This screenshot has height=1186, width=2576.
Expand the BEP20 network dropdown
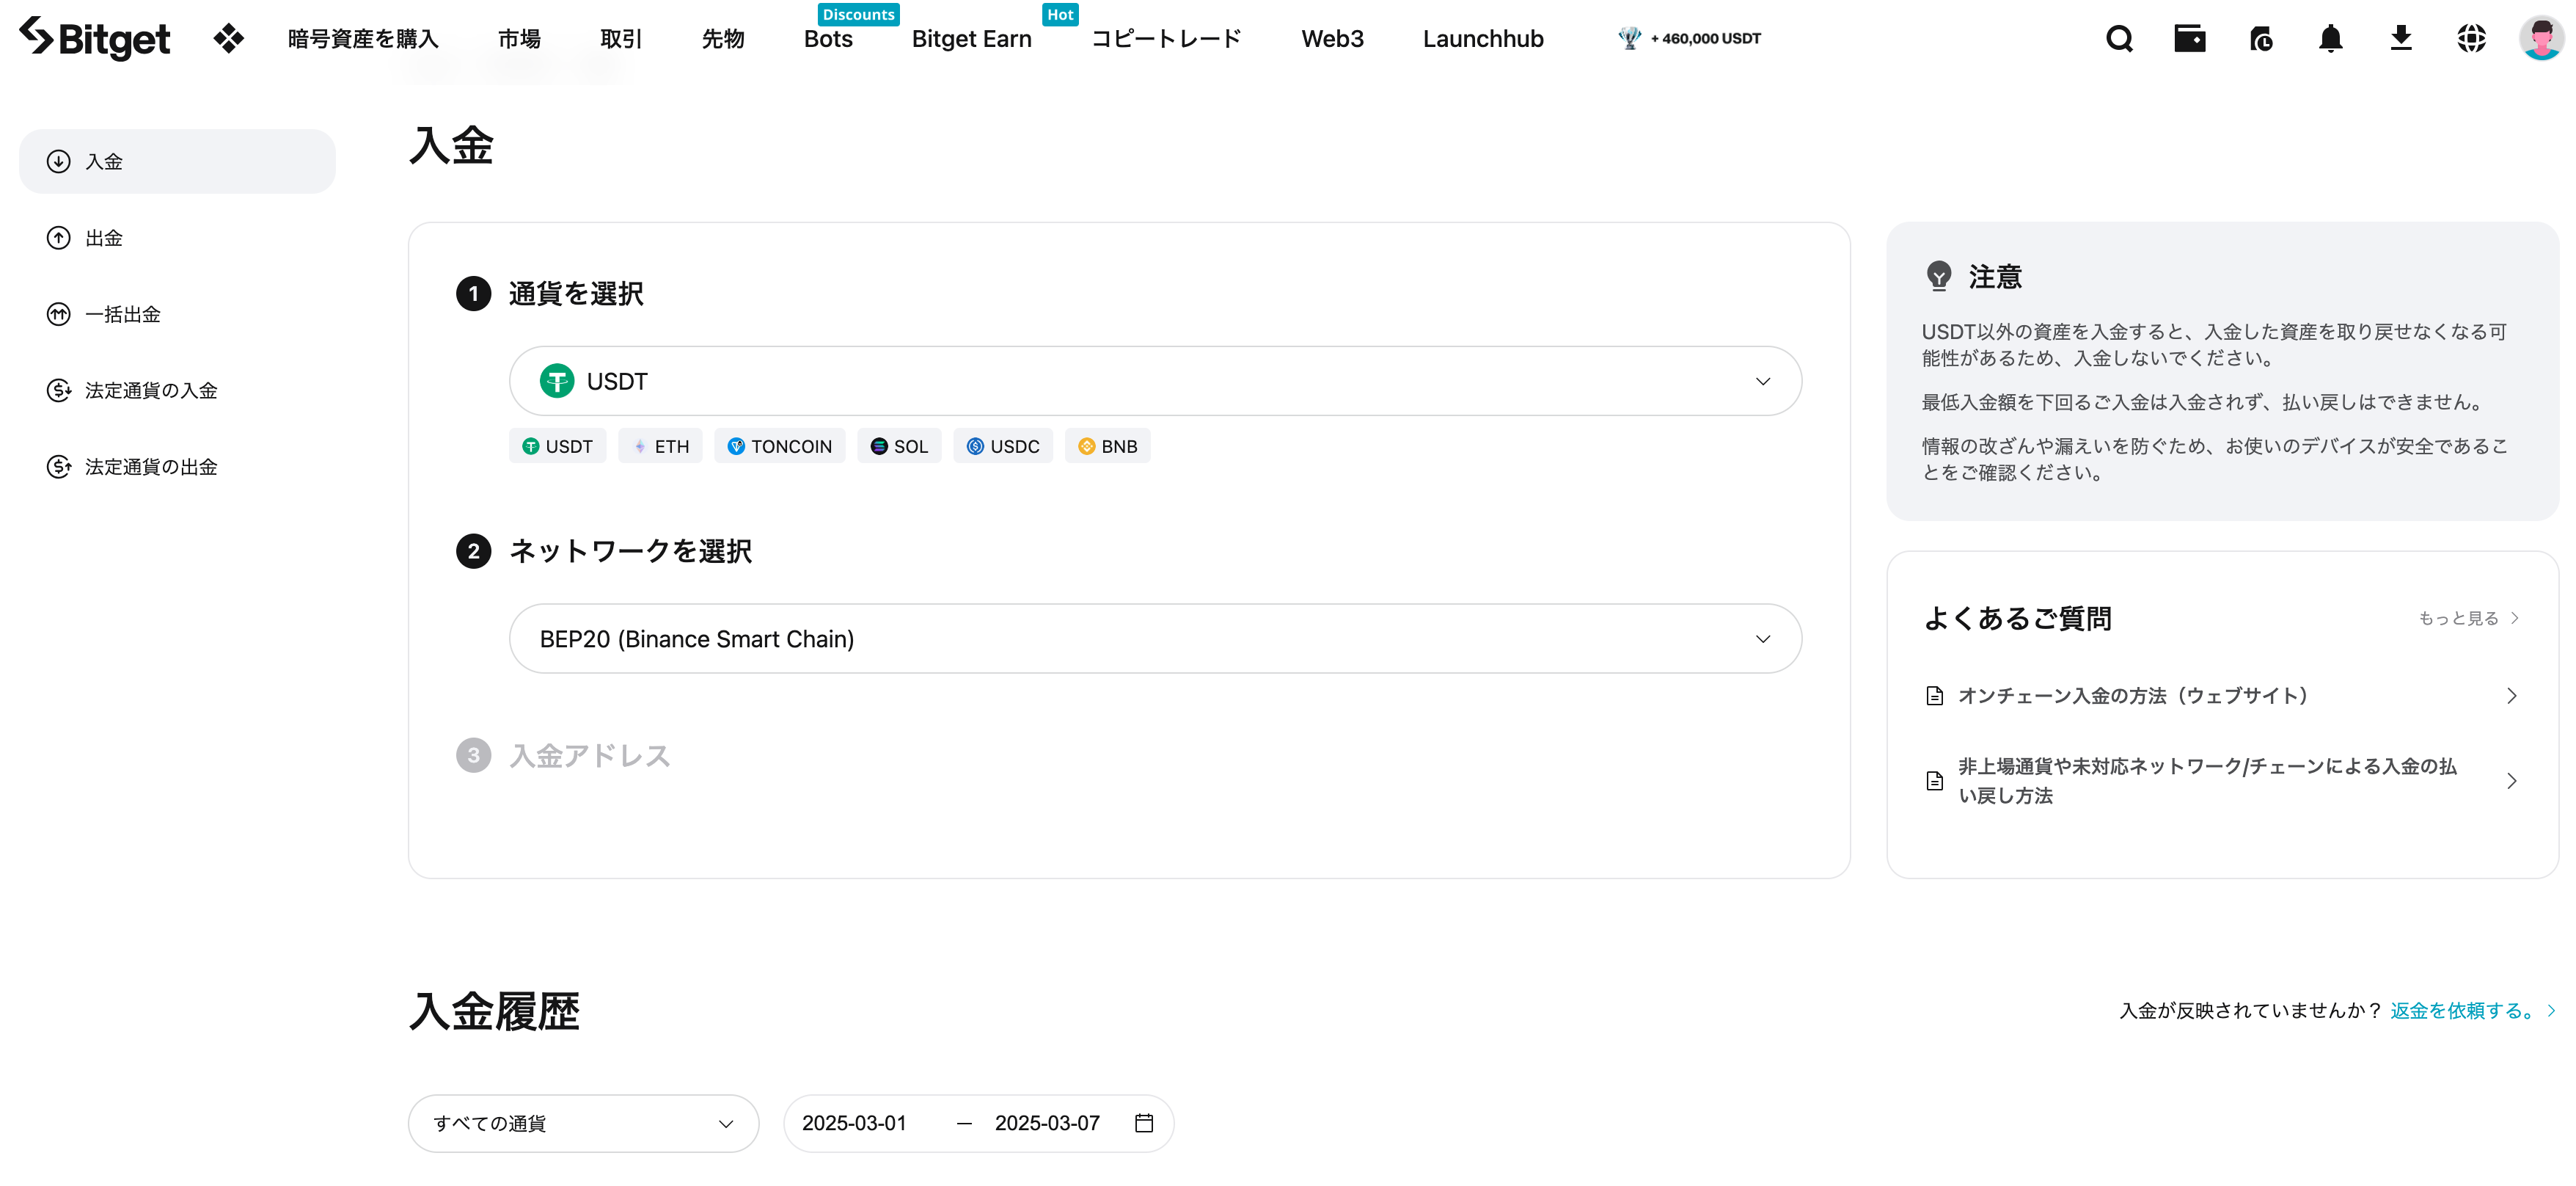[x=1155, y=639]
